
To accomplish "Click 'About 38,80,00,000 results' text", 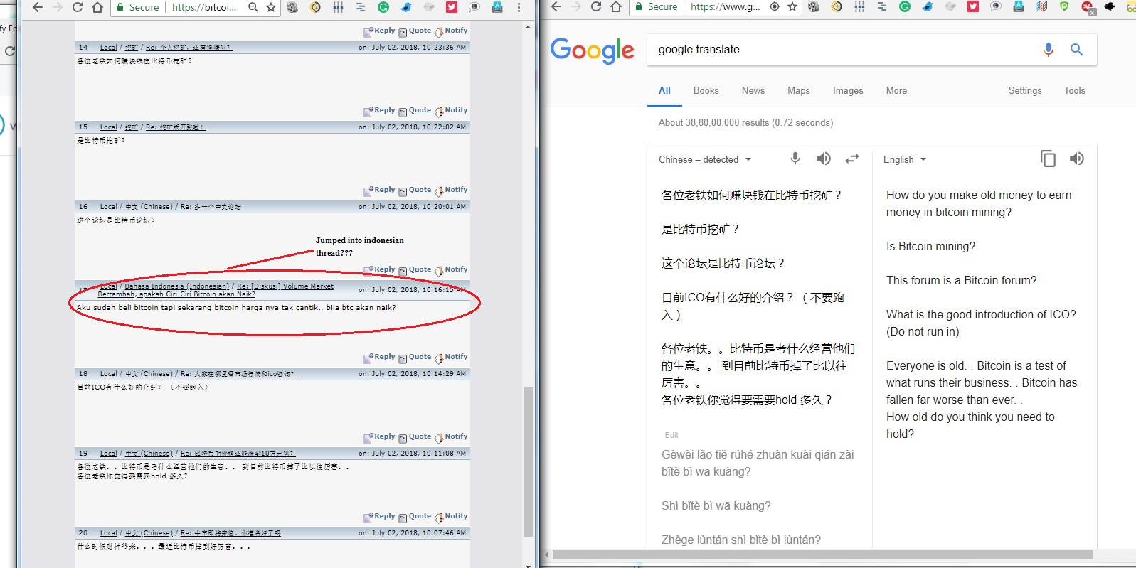I will pyautogui.click(x=745, y=122).
